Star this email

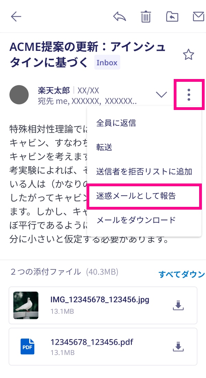(x=188, y=55)
